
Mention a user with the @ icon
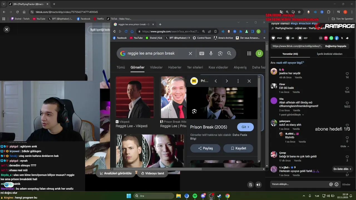pyautogui.click(x=331, y=184)
